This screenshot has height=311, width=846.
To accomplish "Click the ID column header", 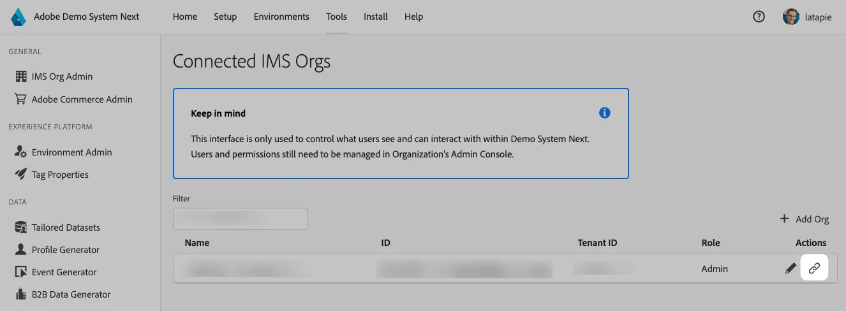I will [385, 243].
